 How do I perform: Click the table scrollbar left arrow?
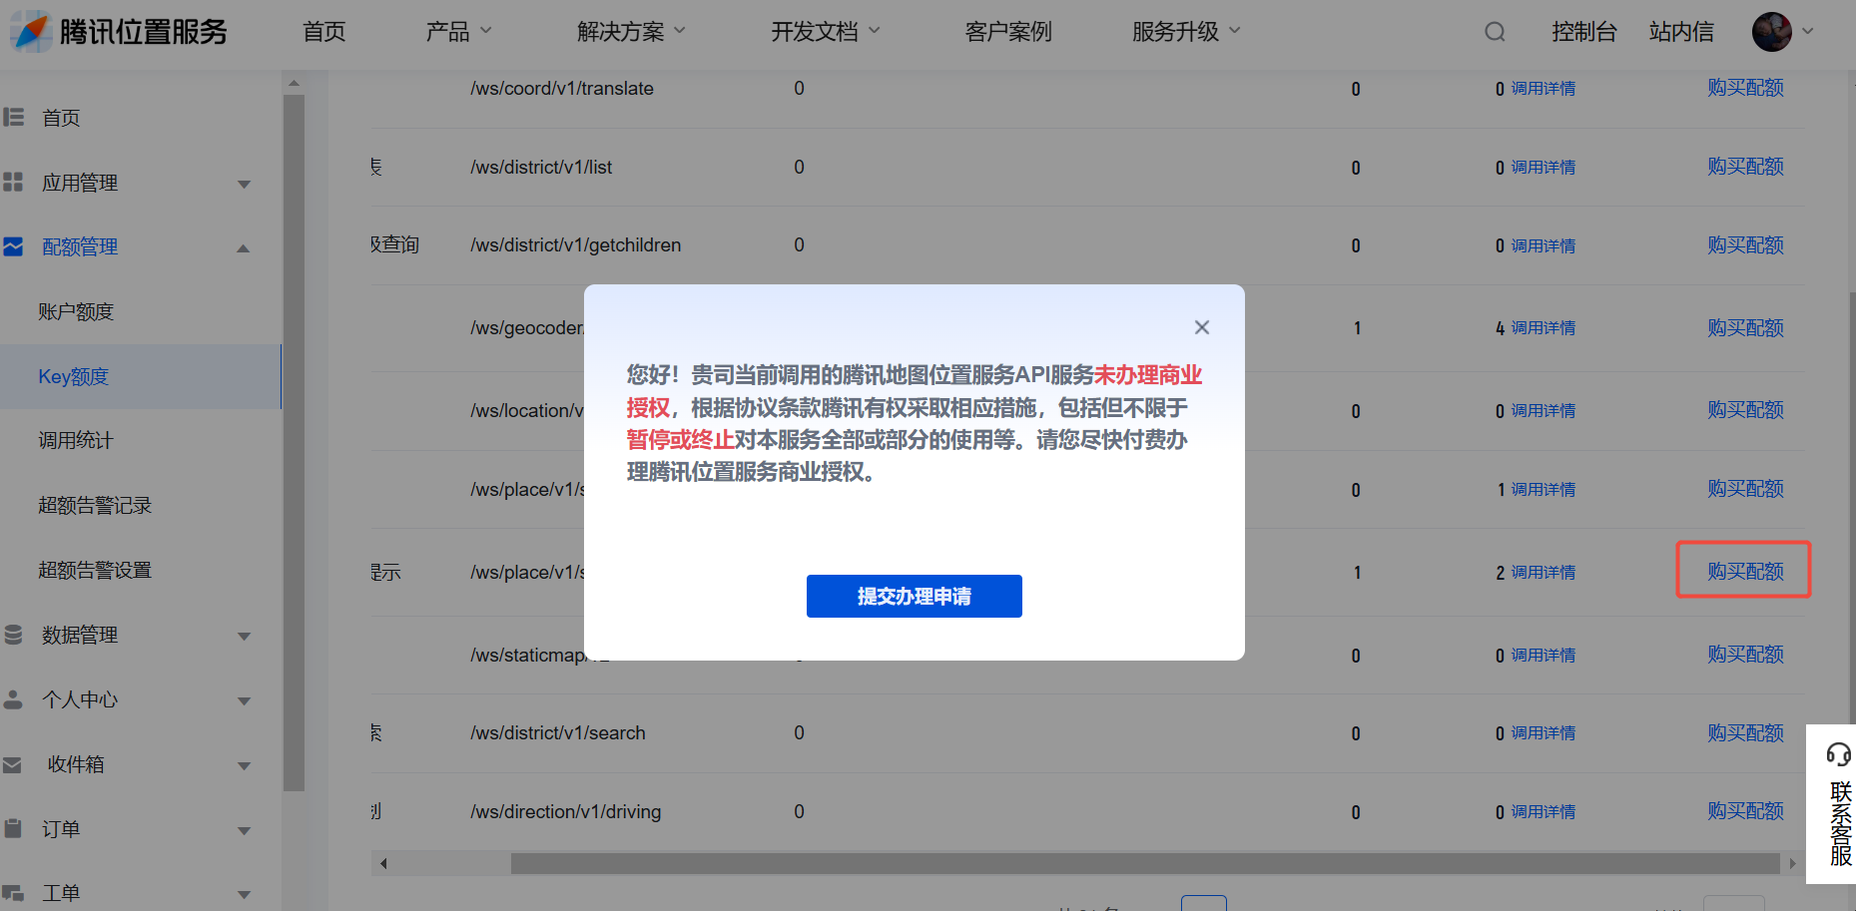[x=383, y=863]
